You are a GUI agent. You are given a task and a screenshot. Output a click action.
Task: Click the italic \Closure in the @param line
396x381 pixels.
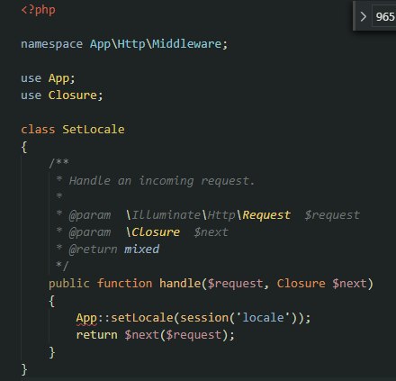click(153, 232)
